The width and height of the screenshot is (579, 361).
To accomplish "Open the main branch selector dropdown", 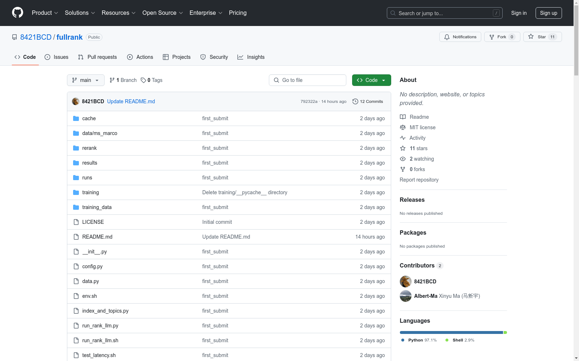I will coord(86,80).
